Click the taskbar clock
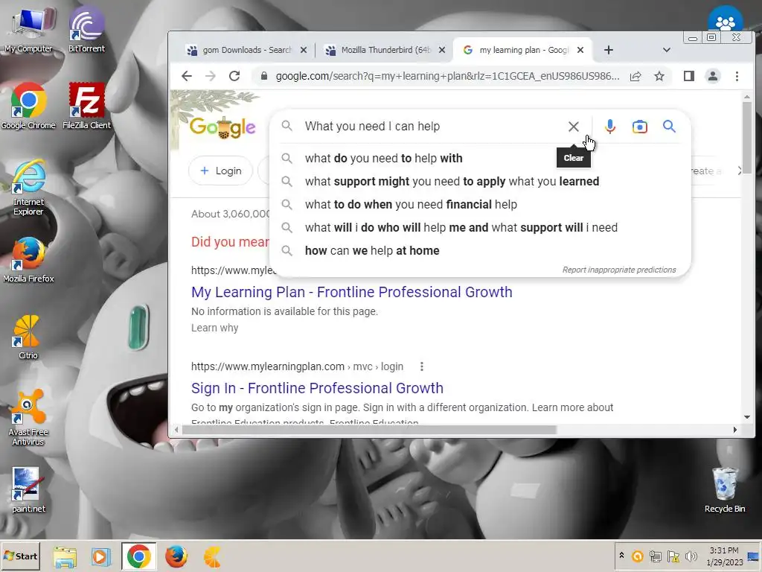The image size is (762, 572). [725, 556]
